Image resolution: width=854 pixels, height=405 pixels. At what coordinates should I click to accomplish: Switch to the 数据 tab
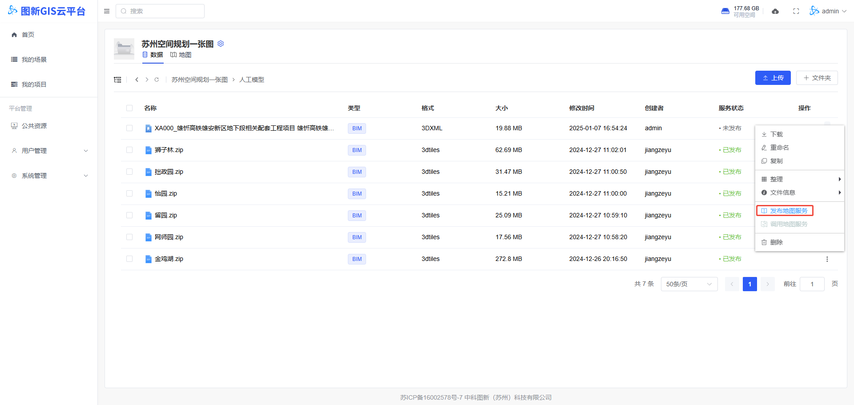point(153,55)
